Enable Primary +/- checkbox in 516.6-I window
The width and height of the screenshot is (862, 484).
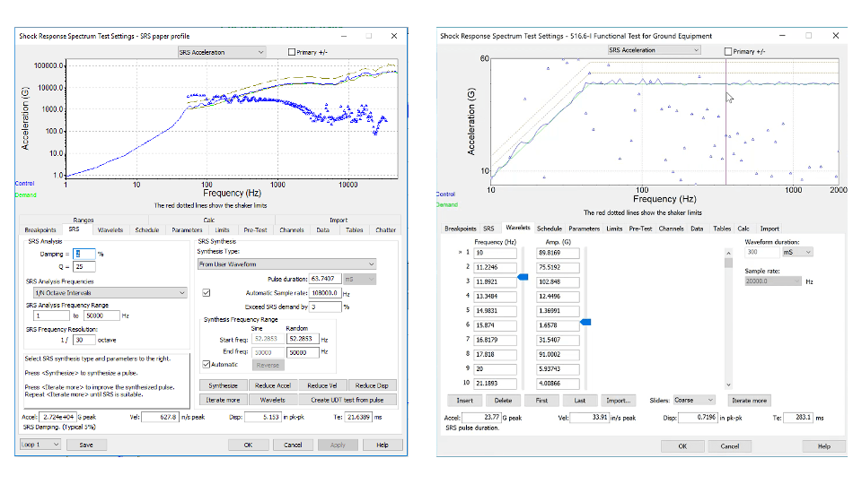click(728, 51)
